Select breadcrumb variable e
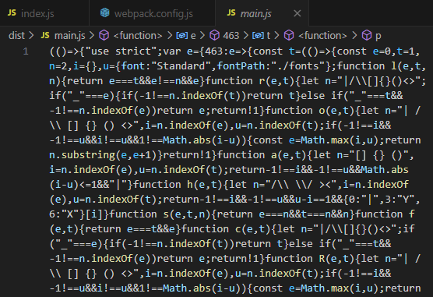 [x=193, y=35]
